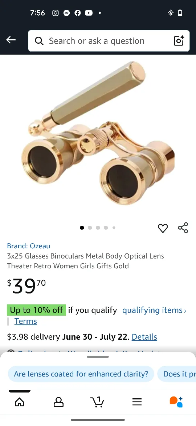This screenshot has width=196, height=426.
Task: Open the Brand: Ozeau link
Action: (28, 246)
